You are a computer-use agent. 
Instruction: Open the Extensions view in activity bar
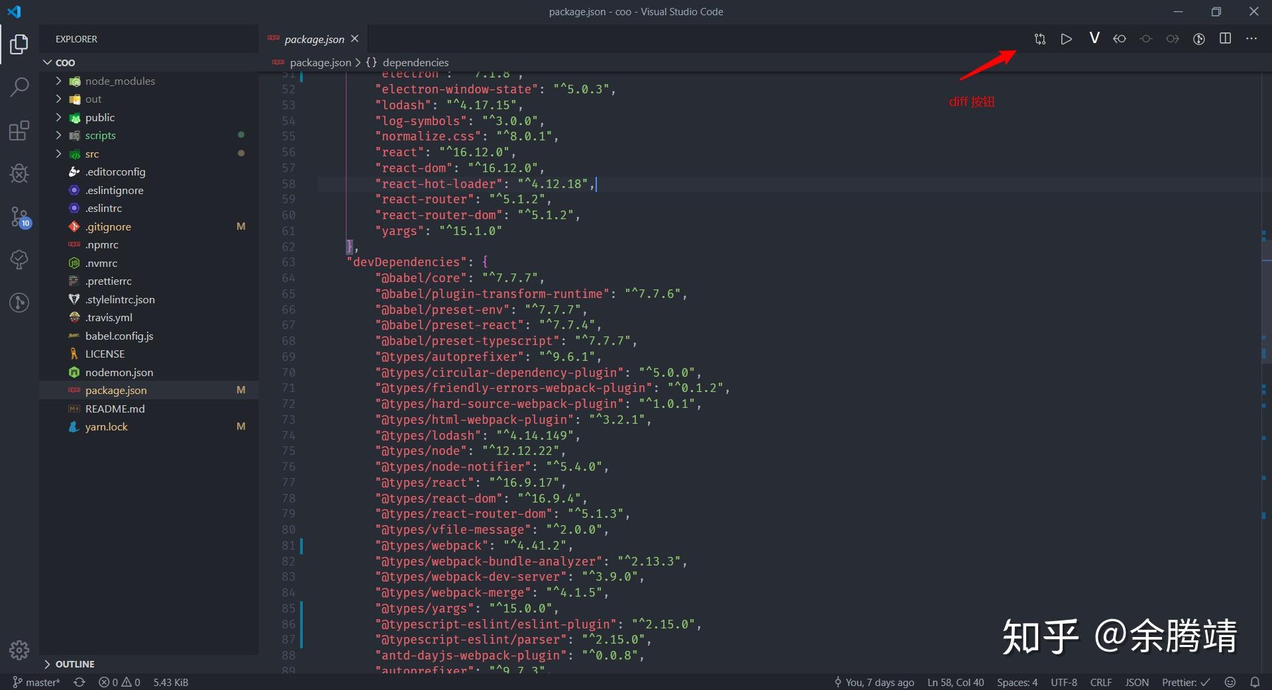[x=19, y=130]
